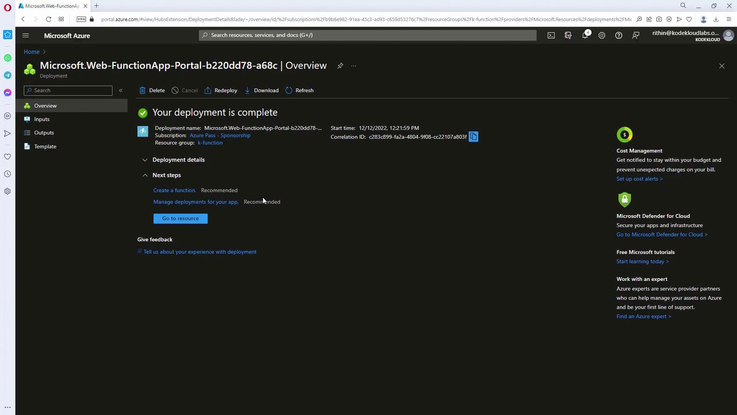Copy the Correlation ID to clipboard
Screen dimensions: 737x415
(473, 137)
